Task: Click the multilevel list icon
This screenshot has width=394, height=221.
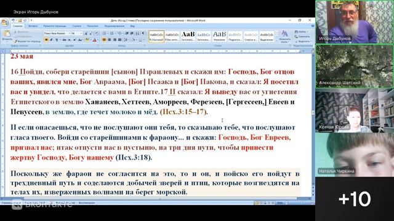Action: coord(120,33)
